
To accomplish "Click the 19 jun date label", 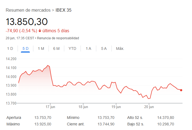I will coord(116,107).
